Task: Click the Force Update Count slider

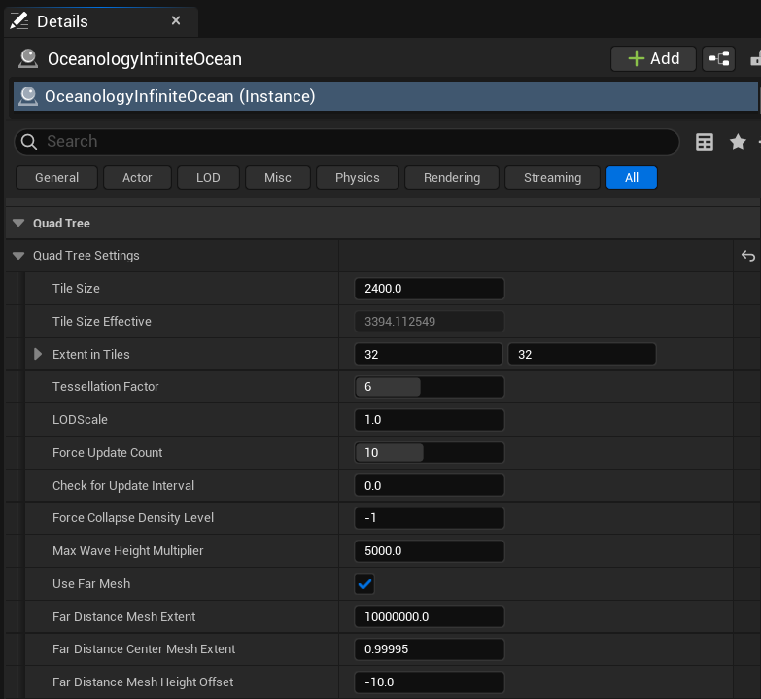Action: (430, 453)
